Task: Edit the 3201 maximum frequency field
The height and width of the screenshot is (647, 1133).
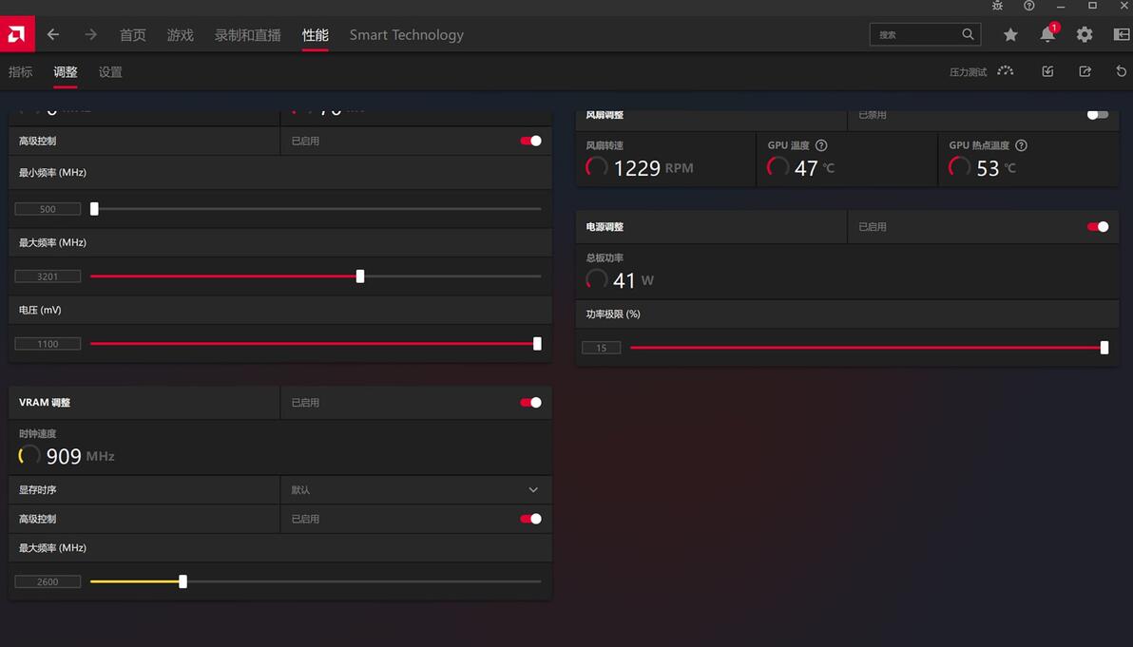Action: [48, 276]
